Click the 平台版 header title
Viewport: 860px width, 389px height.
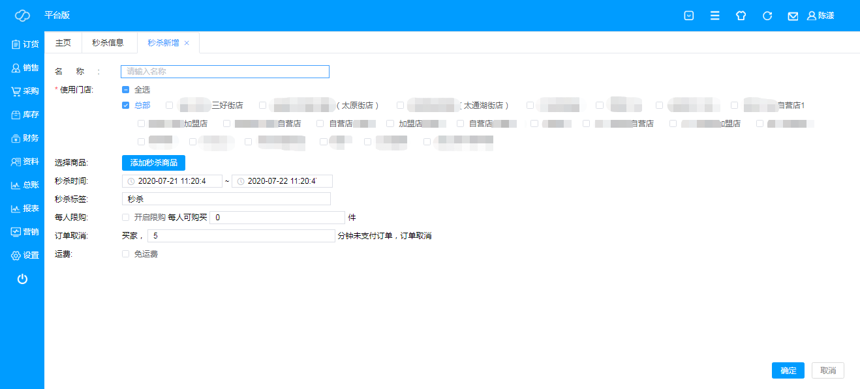point(57,16)
